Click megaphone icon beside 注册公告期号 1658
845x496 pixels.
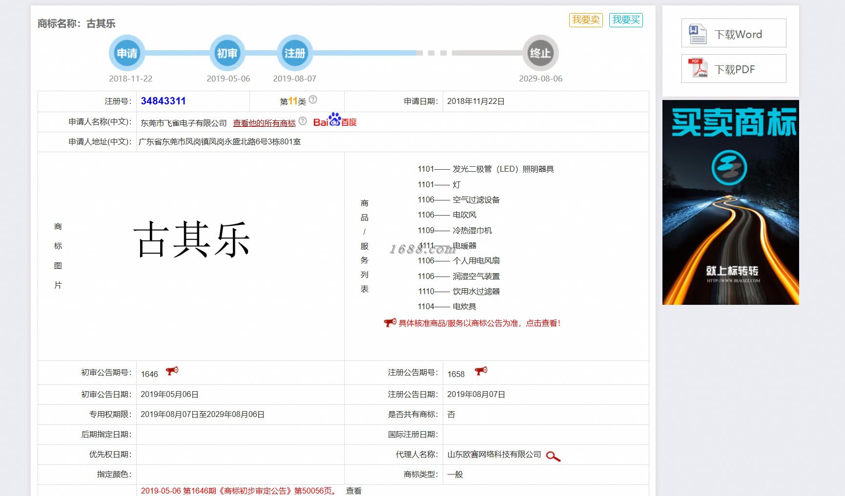(x=481, y=371)
